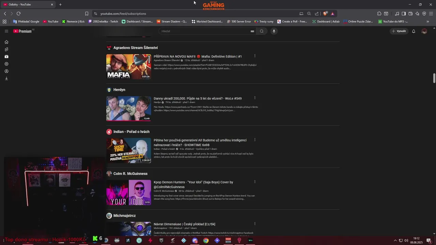Open YouTube do MP3 bookmark

tap(393, 21)
